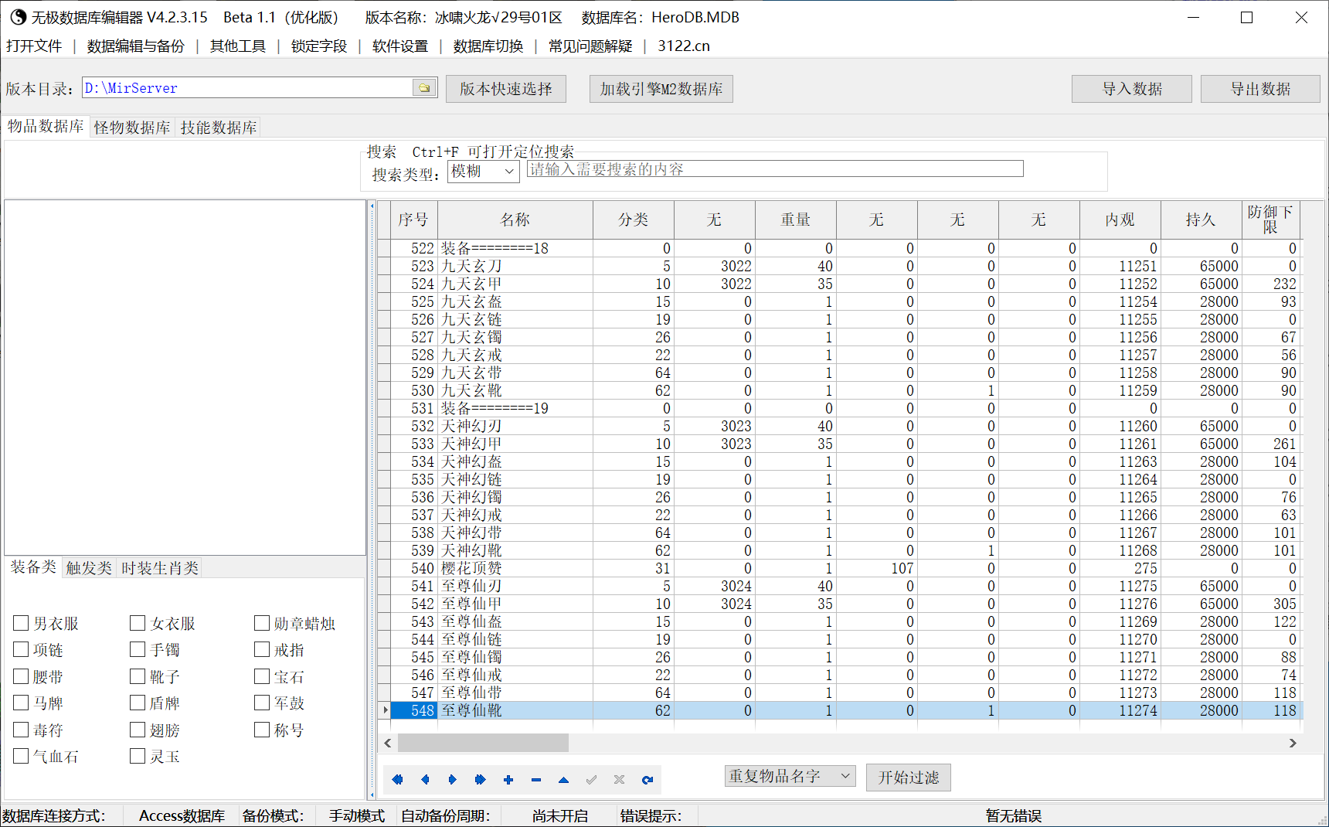Open the 搜索类型 模糊 dropdown

tap(484, 172)
